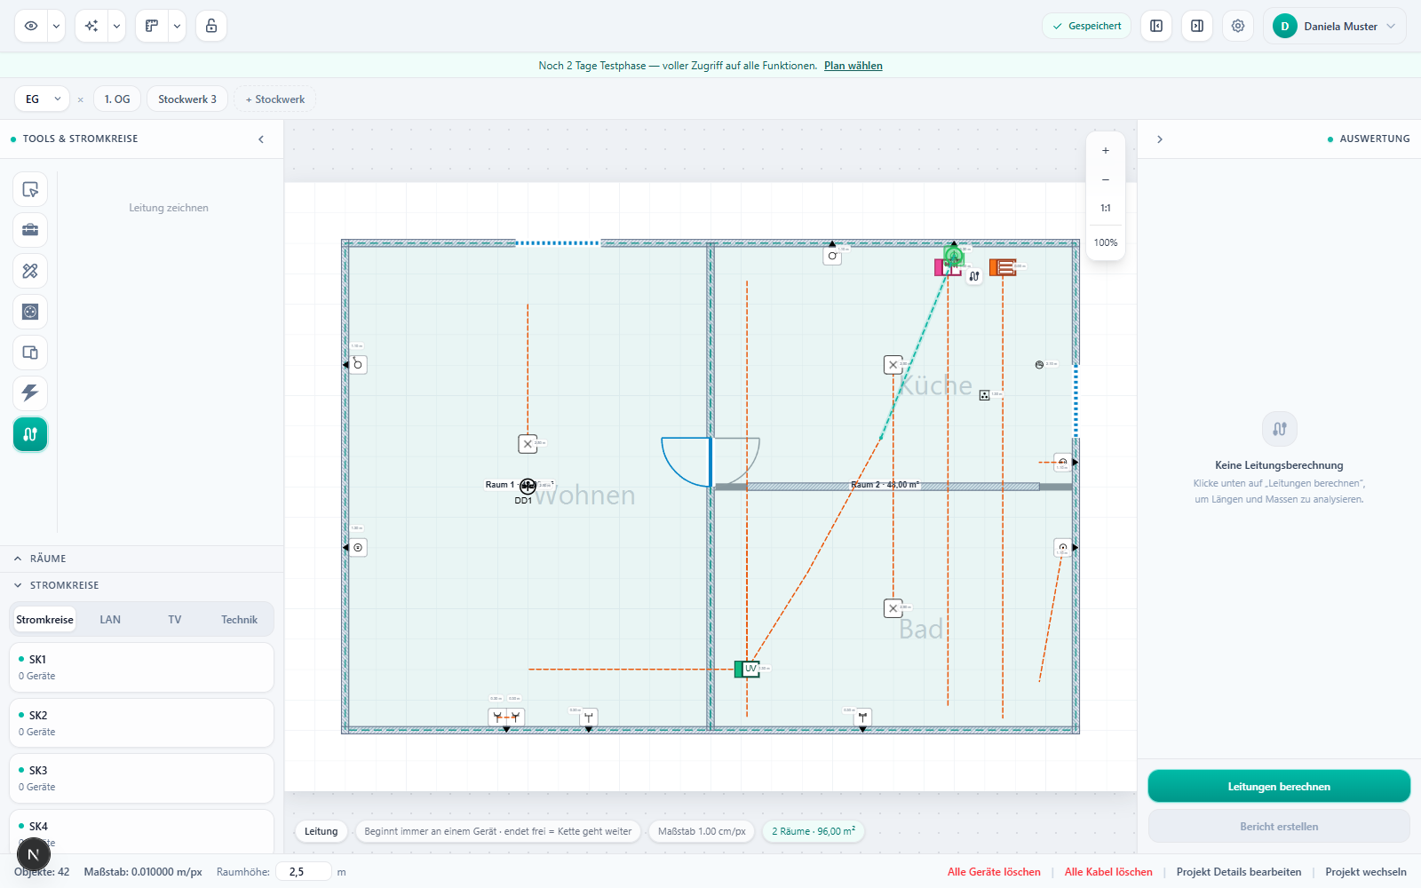The width and height of the screenshot is (1421, 888).
Task: Add a new Stockwerk
Action: (275, 99)
